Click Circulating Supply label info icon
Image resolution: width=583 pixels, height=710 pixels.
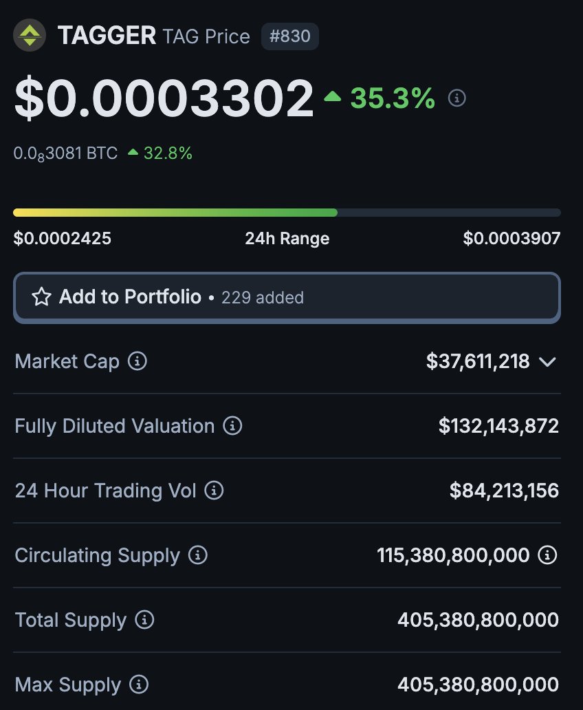pyautogui.click(x=198, y=555)
